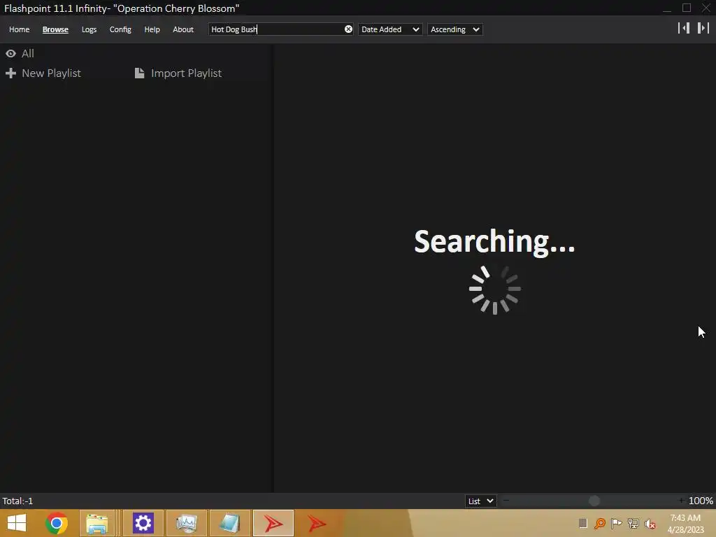Open the Config page
The width and height of the screenshot is (716, 537).
pyautogui.click(x=120, y=29)
